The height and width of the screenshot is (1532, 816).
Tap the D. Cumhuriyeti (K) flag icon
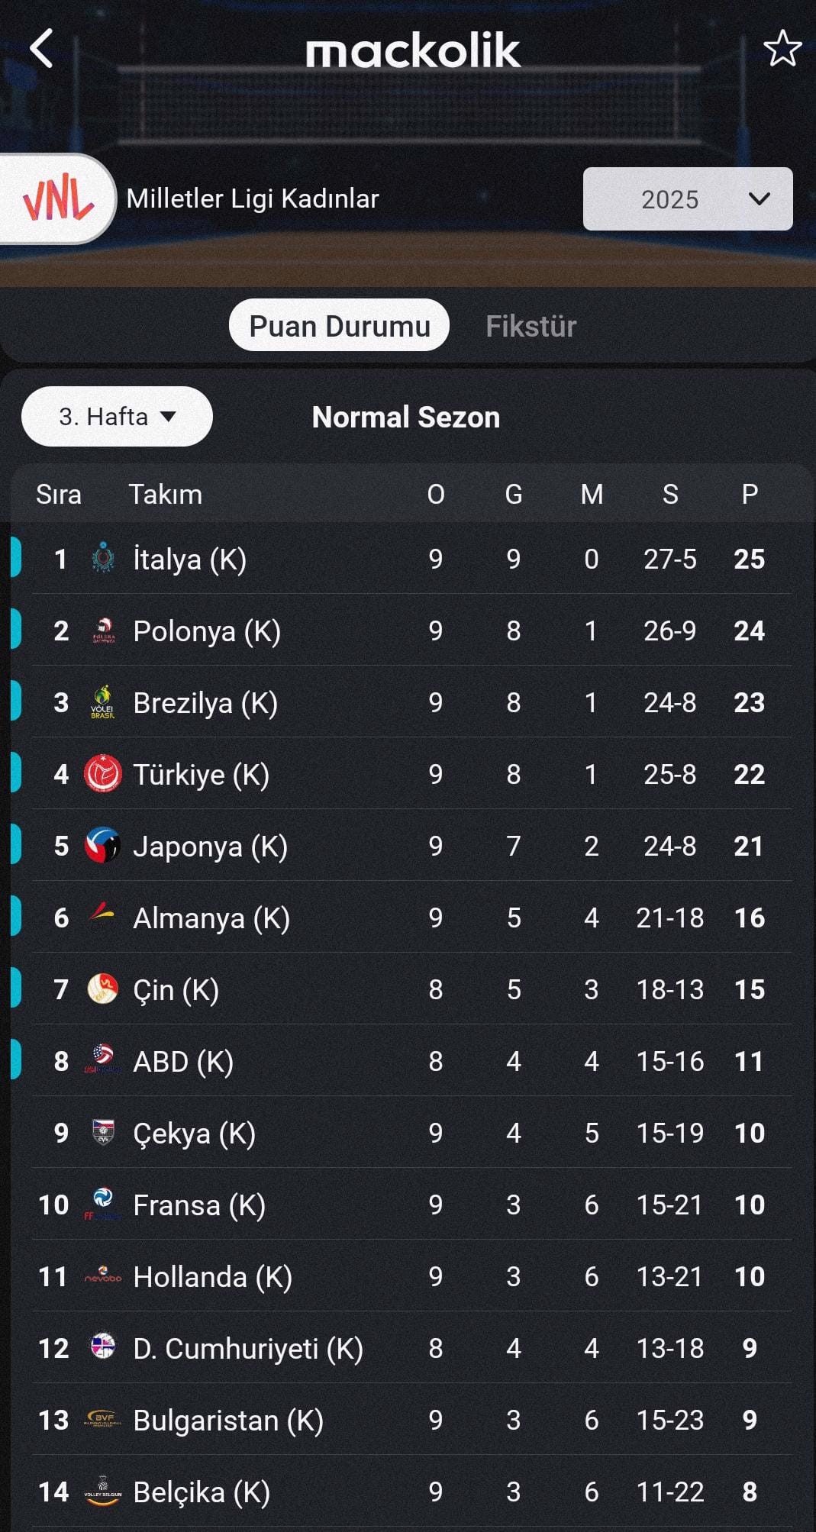(103, 1348)
